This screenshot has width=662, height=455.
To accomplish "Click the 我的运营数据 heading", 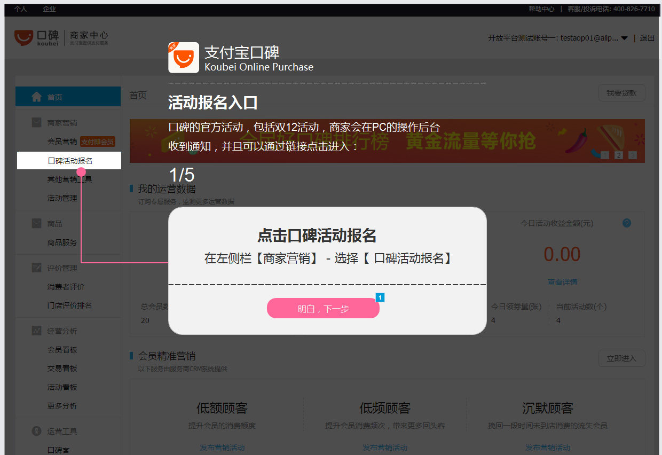I will [x=167, y=189].
